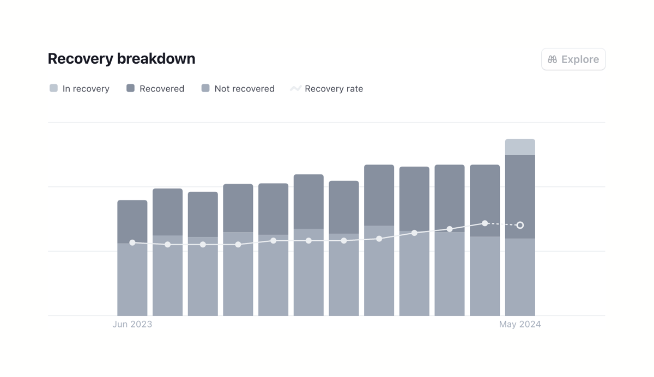Viewport: 654px width, 377px height.
Task: Click the binoculars icon on Explore button
Action: (x=552, y=59)
